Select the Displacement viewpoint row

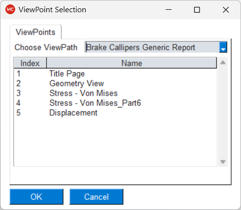[x=115, y=113]
